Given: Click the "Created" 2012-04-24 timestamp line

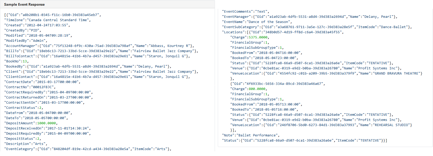Looking at the screenshot, I should (37, 25).
